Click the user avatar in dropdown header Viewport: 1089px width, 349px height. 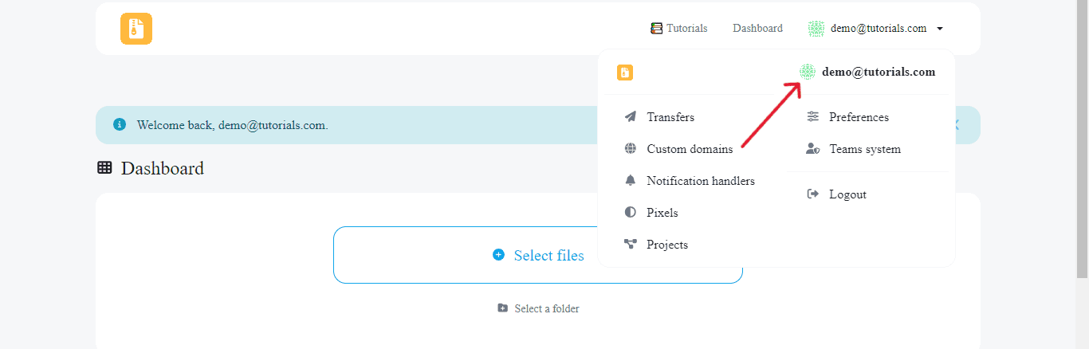point(808,72)
